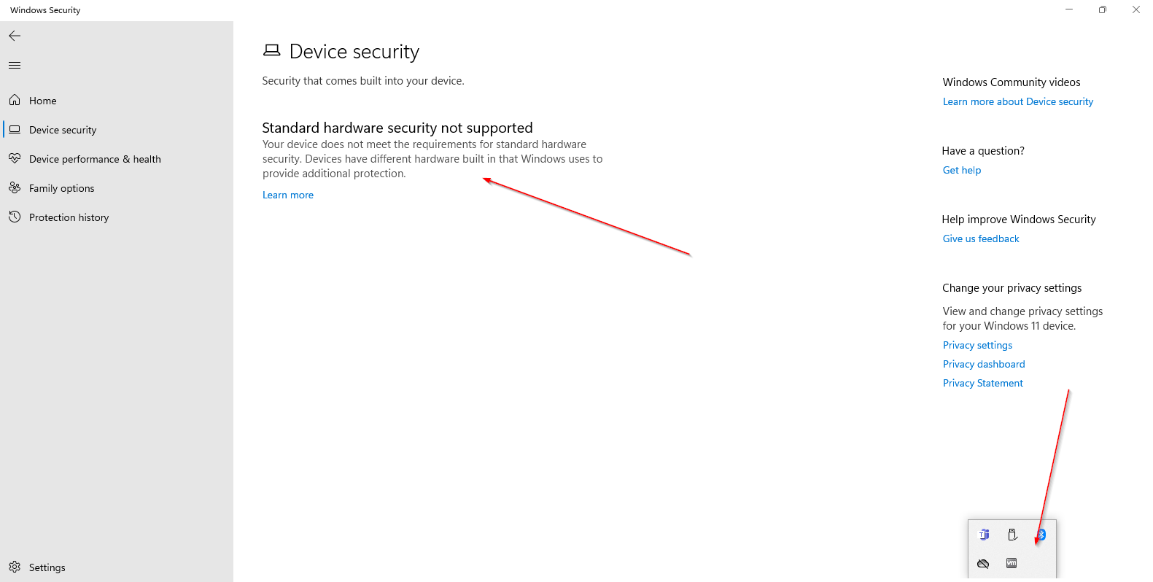Click Safely Remove Hardware USB icon

1012,535
